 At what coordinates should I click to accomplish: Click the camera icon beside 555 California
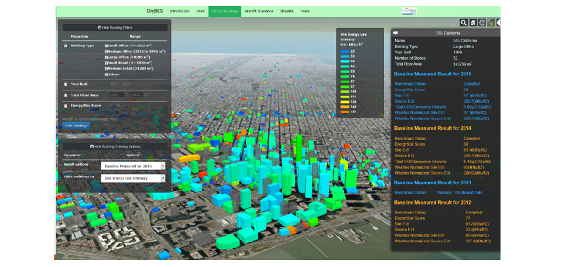pos(396,33)
